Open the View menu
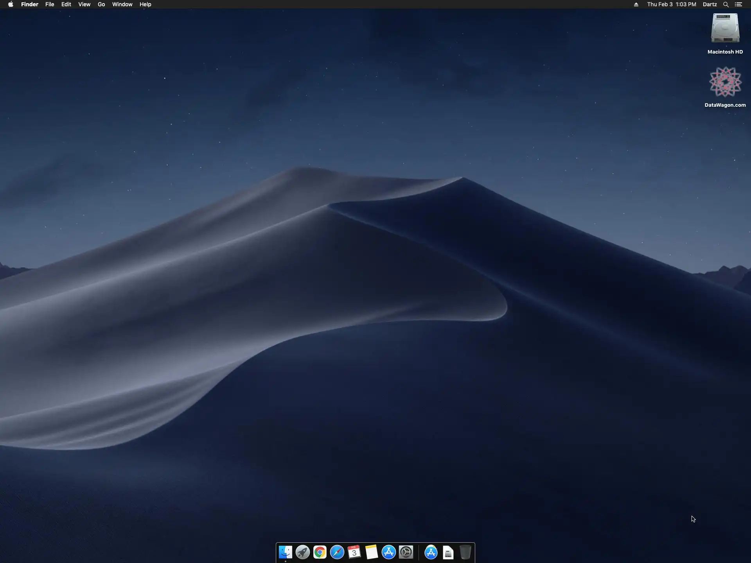 (x=84, y=4)
